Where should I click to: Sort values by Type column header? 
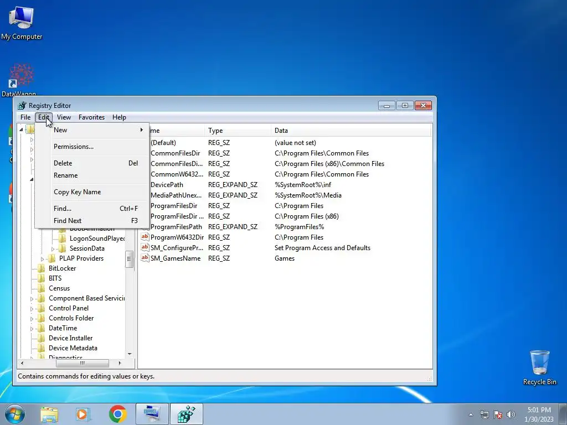[x=238, y=131]
